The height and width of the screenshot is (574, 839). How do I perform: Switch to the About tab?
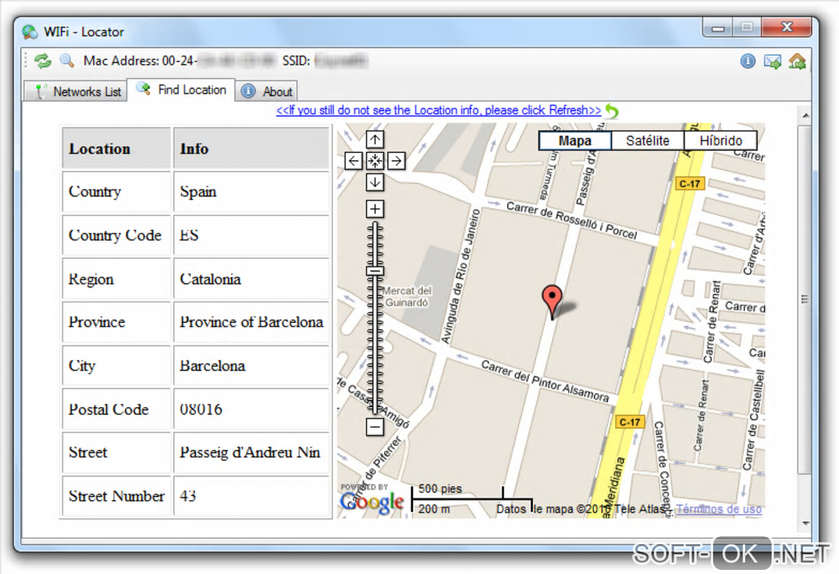coord(267,91)
